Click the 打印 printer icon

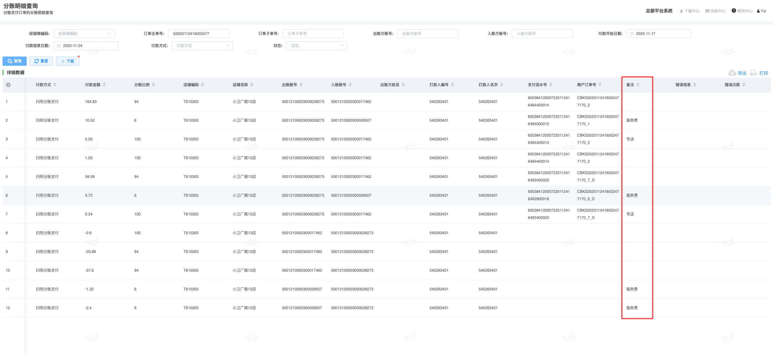[753, 73]
